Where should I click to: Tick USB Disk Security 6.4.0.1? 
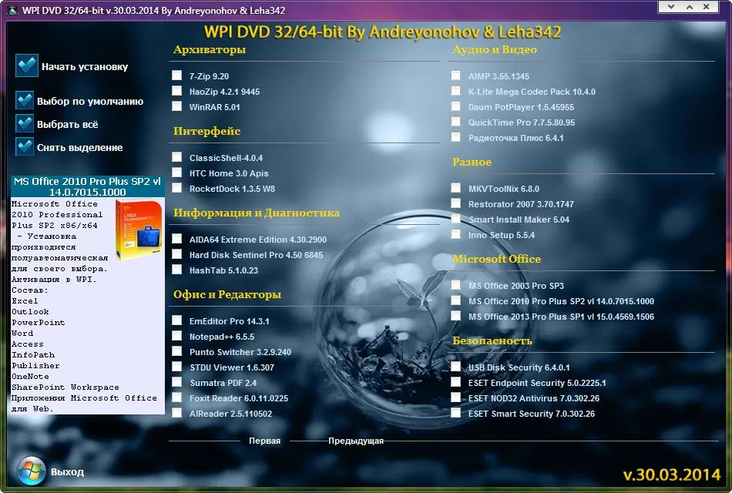click(x=456, y=367)
